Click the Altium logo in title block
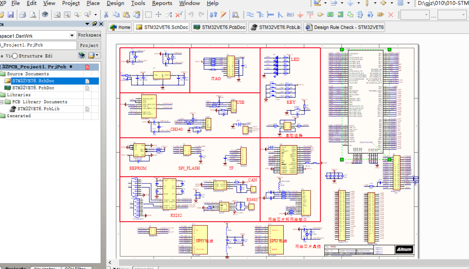The image size is (469, 269). (404, 249)
